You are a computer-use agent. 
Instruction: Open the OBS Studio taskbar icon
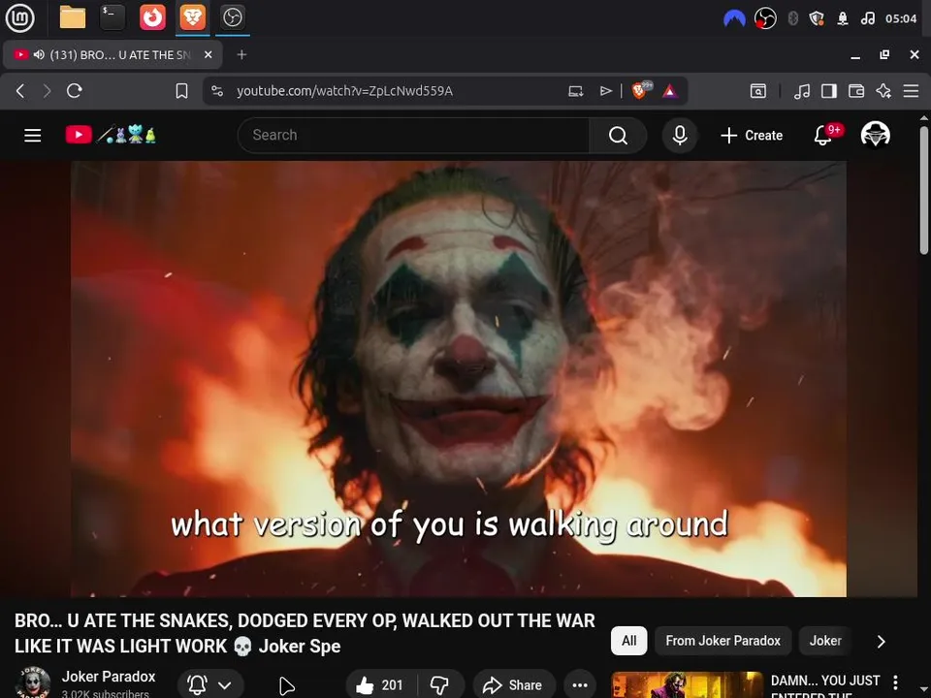tap(232, 17)
